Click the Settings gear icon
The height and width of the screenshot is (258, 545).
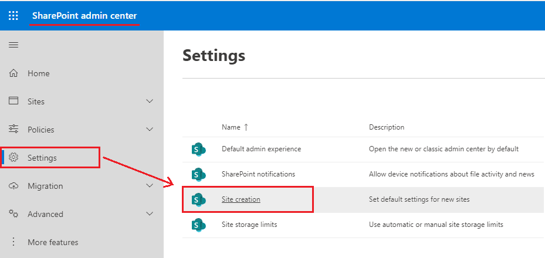click(x=14, y=158)
